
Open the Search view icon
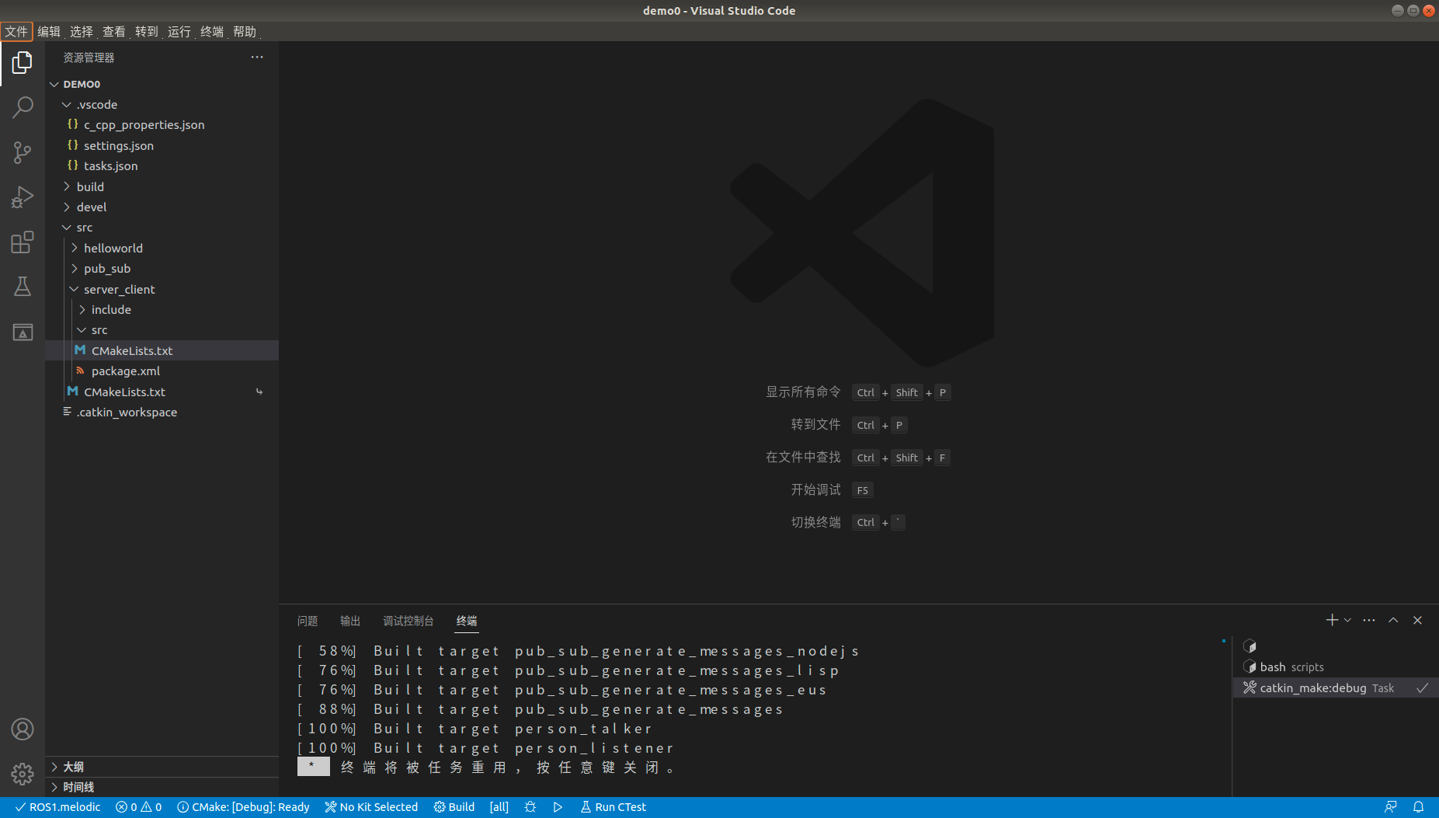23,107
